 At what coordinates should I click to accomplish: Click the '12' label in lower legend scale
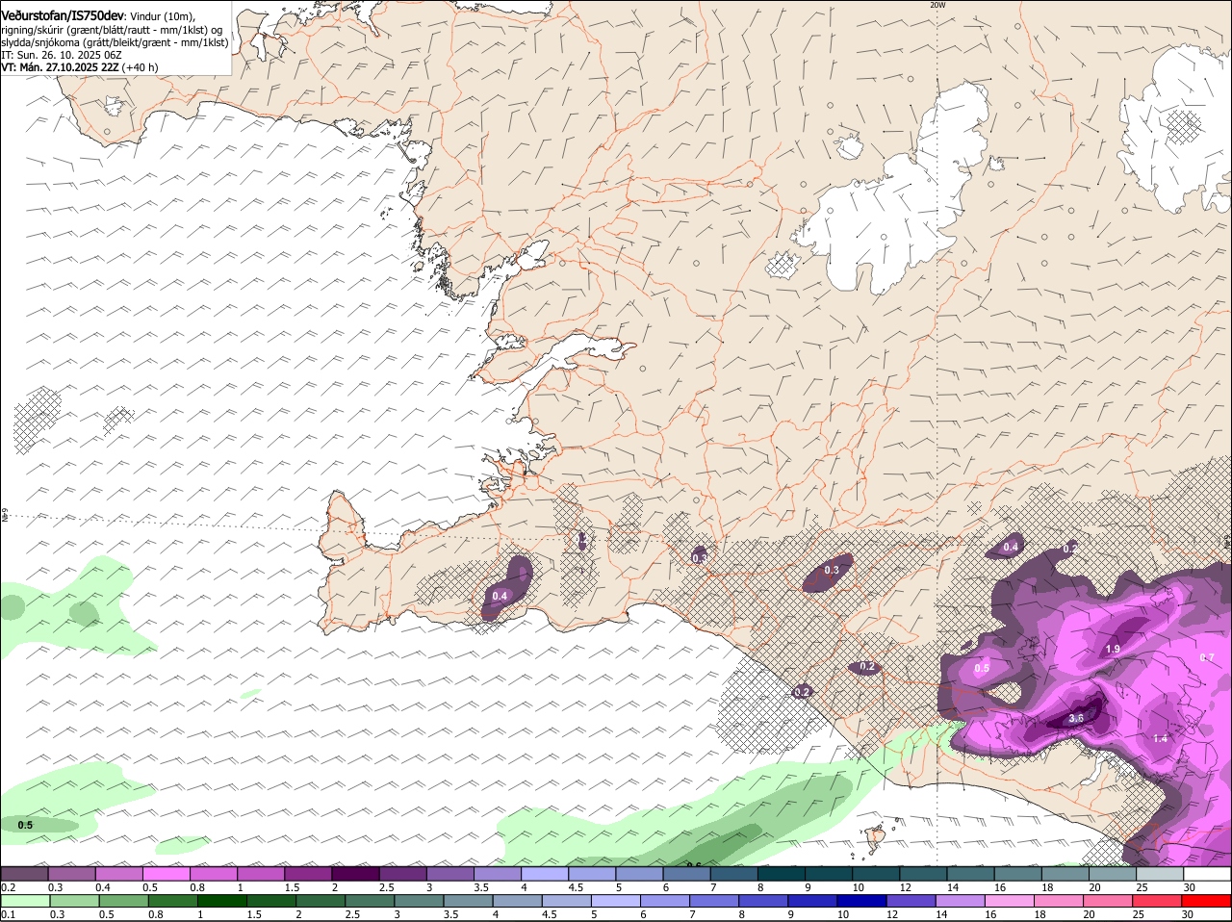[892, 914]
